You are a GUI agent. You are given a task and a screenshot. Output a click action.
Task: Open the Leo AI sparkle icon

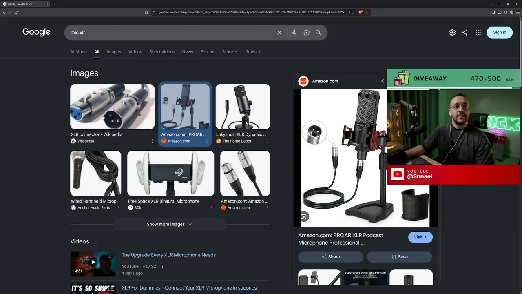(506, 12)
